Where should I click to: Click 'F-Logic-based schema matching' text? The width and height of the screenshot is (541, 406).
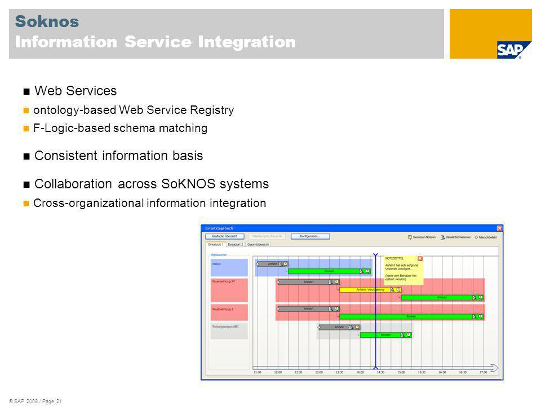point(121,128)
